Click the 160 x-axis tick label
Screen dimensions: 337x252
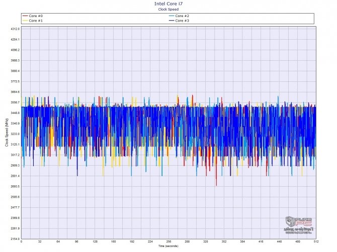click(x=114, y=241)
